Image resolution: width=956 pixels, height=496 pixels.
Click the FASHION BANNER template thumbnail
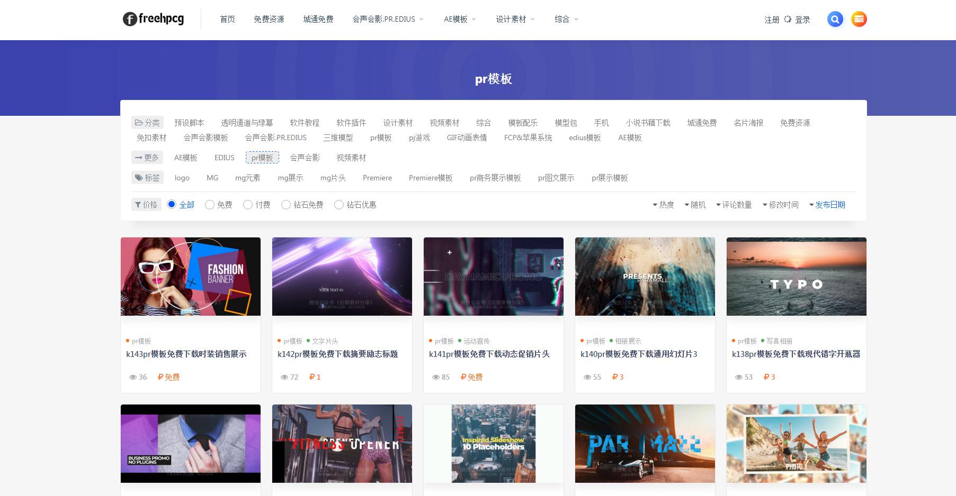click(190, 276)
